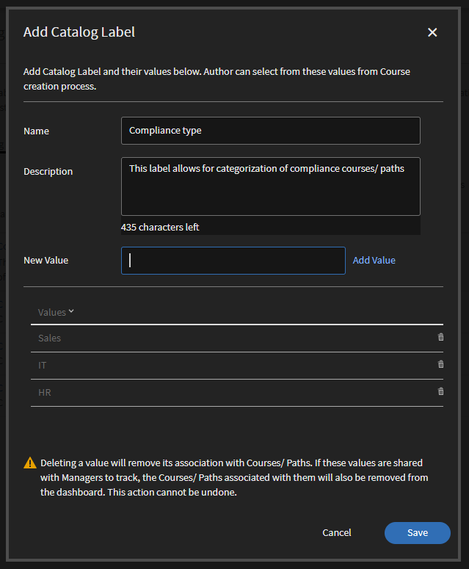Click the New Value field label

tap(46, 261)
